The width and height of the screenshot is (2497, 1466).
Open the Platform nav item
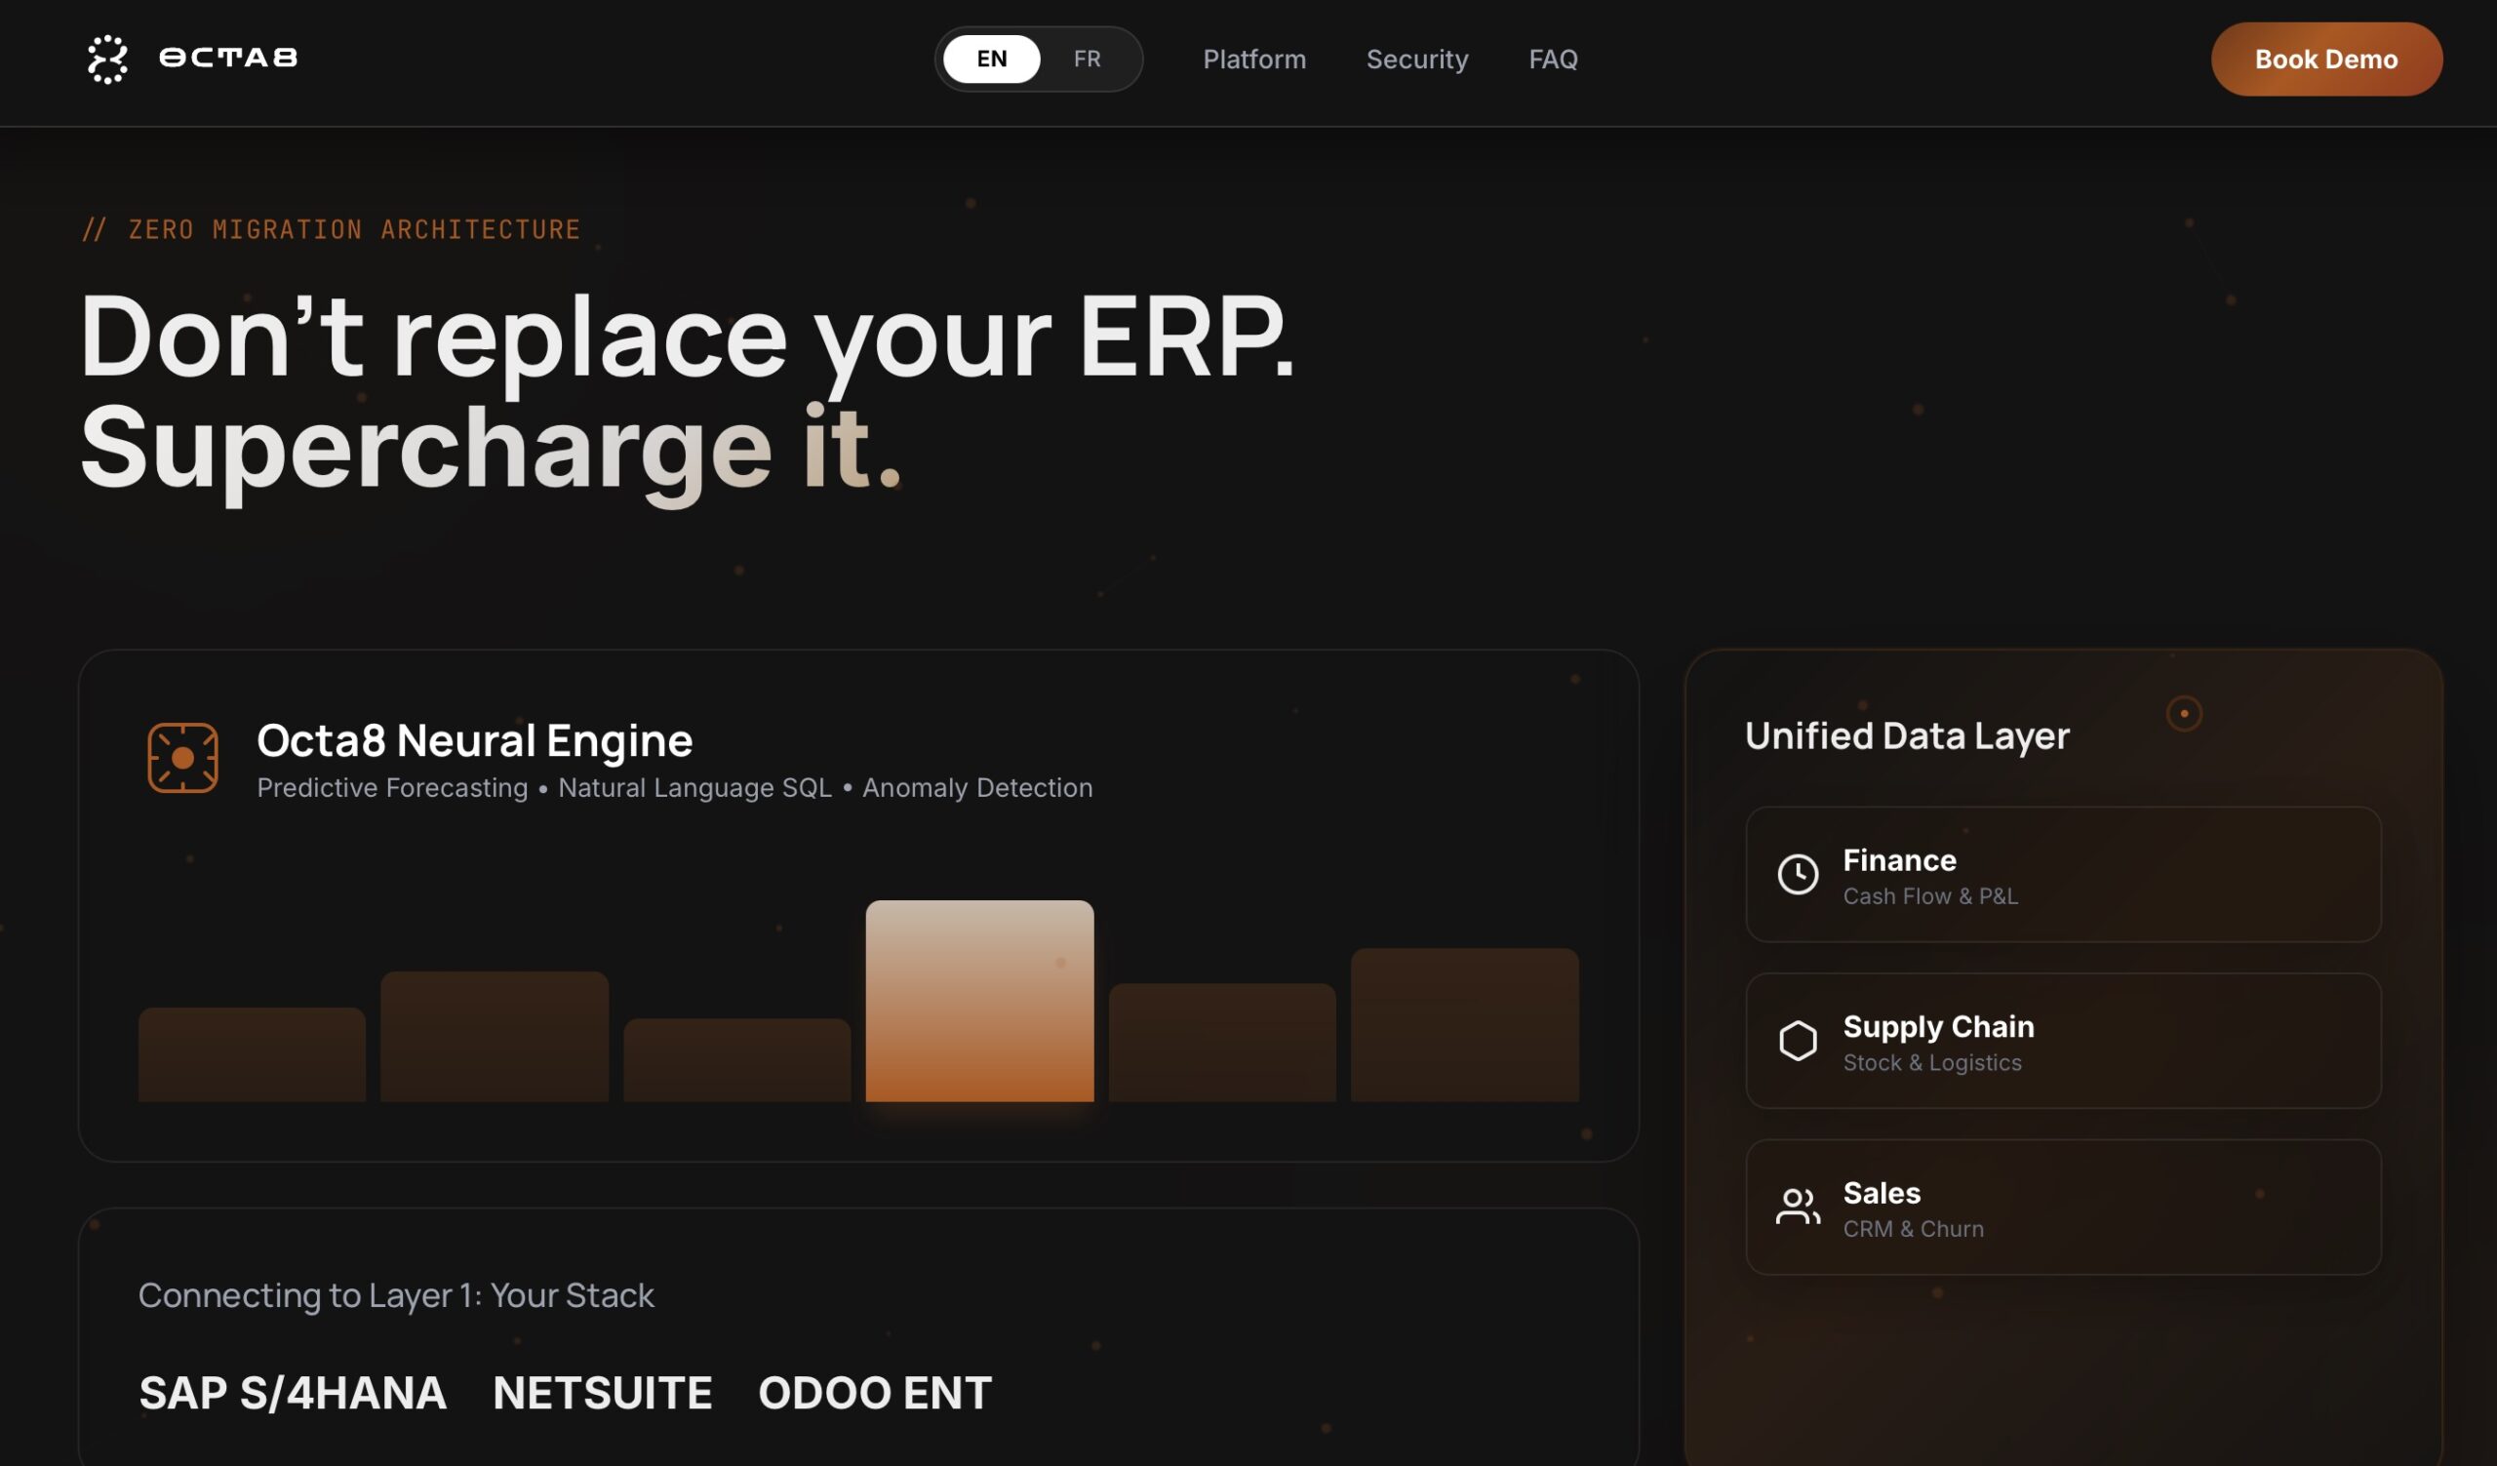(1254, 59)
